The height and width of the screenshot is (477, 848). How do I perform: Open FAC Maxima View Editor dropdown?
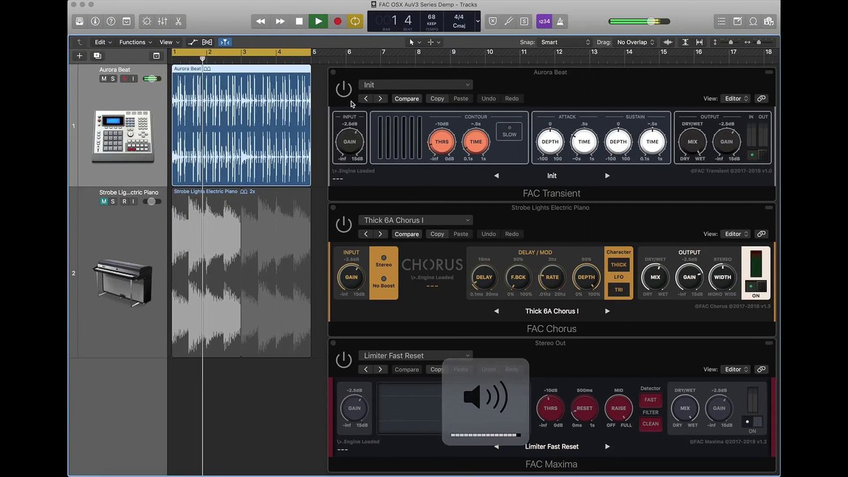click(736, 369)
